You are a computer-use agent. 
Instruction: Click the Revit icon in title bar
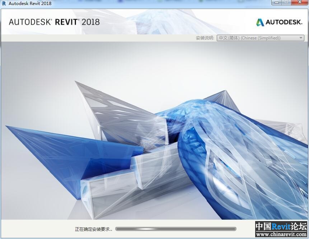pyautogui.click(x=4, y=3)
